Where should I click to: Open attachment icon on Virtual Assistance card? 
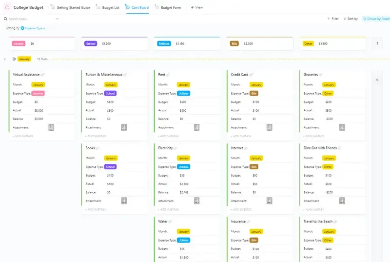coord(51,127)
